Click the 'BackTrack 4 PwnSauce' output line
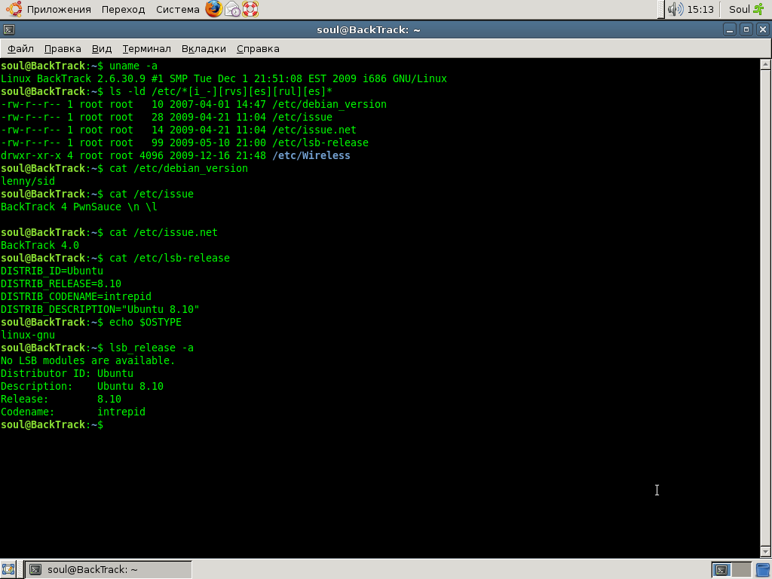Image resolution: width=772 pixels, height=579 pixels. 78,207
